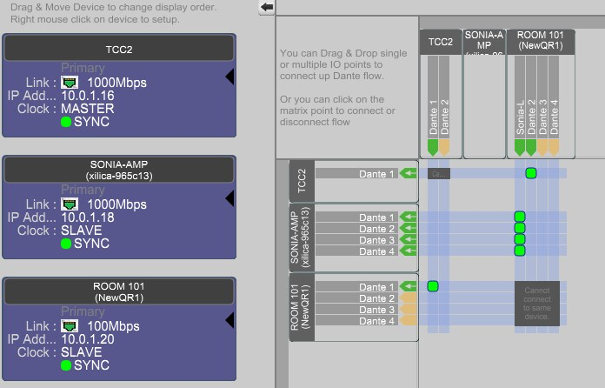Select the SONIA-AMP receive row header
605x388 pixels.
pos(302,237)
